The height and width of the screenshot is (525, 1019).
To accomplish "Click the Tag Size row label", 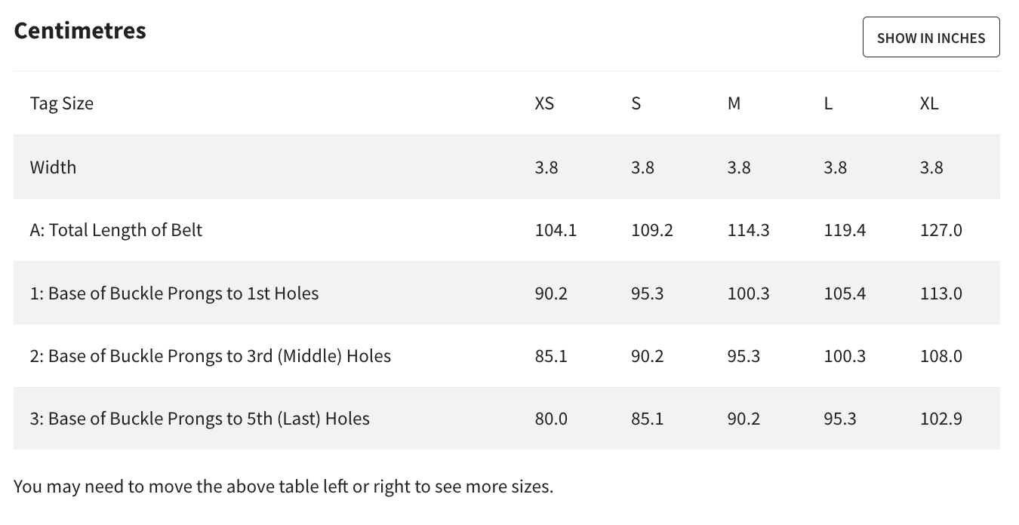I will 62,103.
